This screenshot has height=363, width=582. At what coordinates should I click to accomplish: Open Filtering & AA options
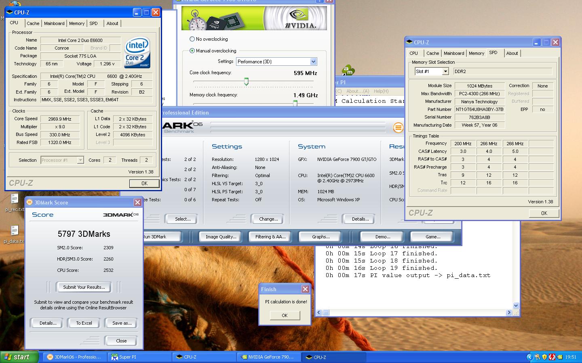pos(270,237)
